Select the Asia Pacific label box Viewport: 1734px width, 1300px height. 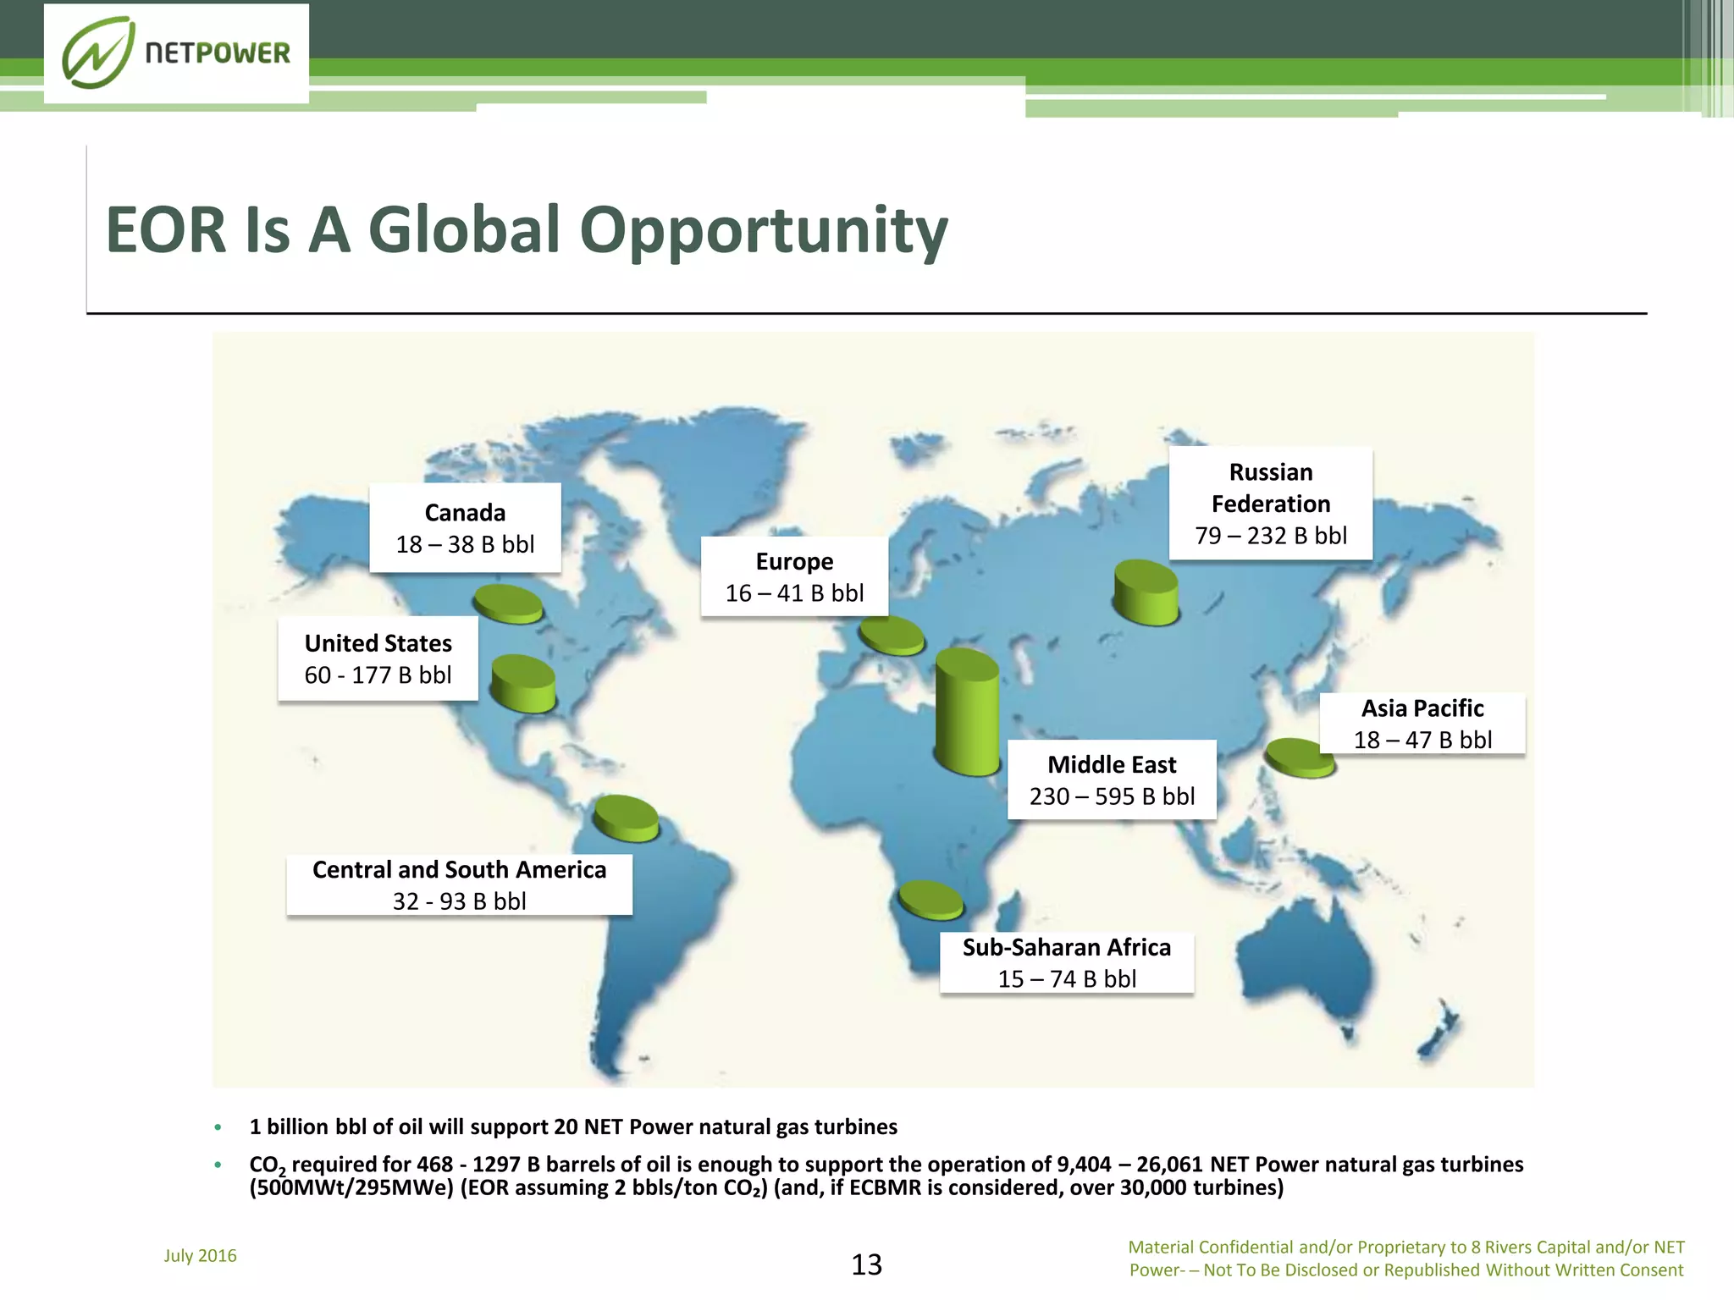(x=1422, y=724)
